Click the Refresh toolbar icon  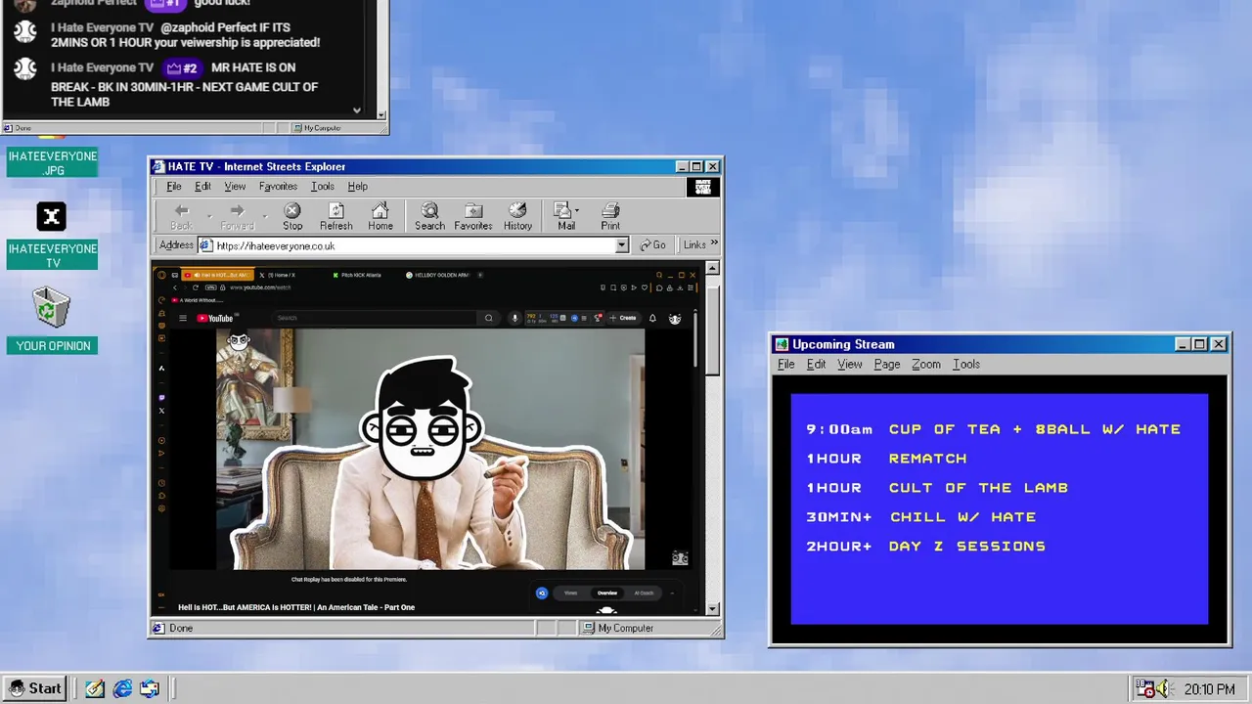[335, 216]
